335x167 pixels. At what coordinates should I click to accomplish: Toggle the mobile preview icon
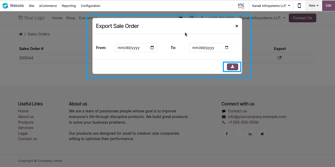[x=299, y=6]
